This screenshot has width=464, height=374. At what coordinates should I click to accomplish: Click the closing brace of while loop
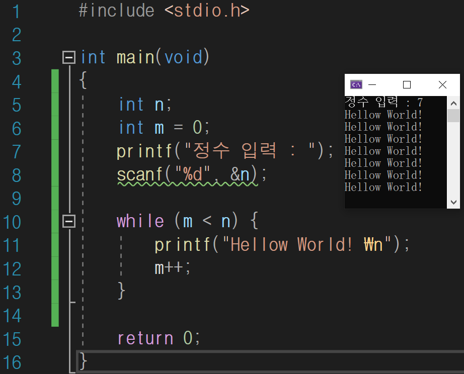[x=122, y=291]
